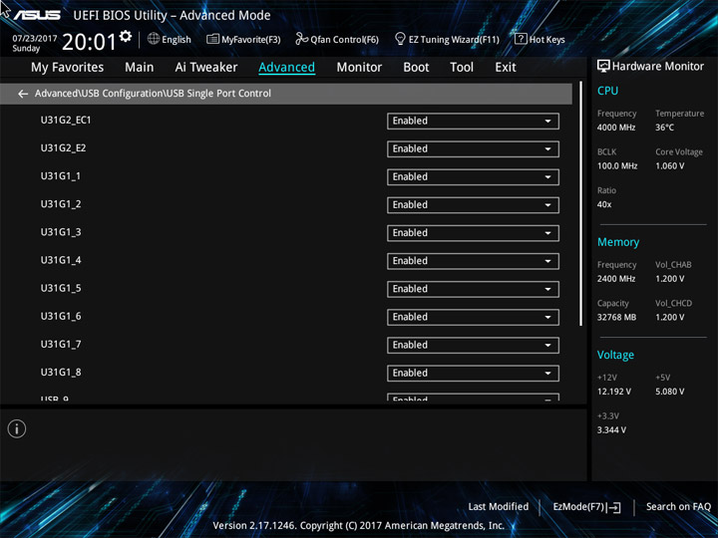Image resolution: width=718 pixels, height=538 pixels.
Task: Click the CPU heading in Hardware Monitor
Action: click(x=607, y=91)
